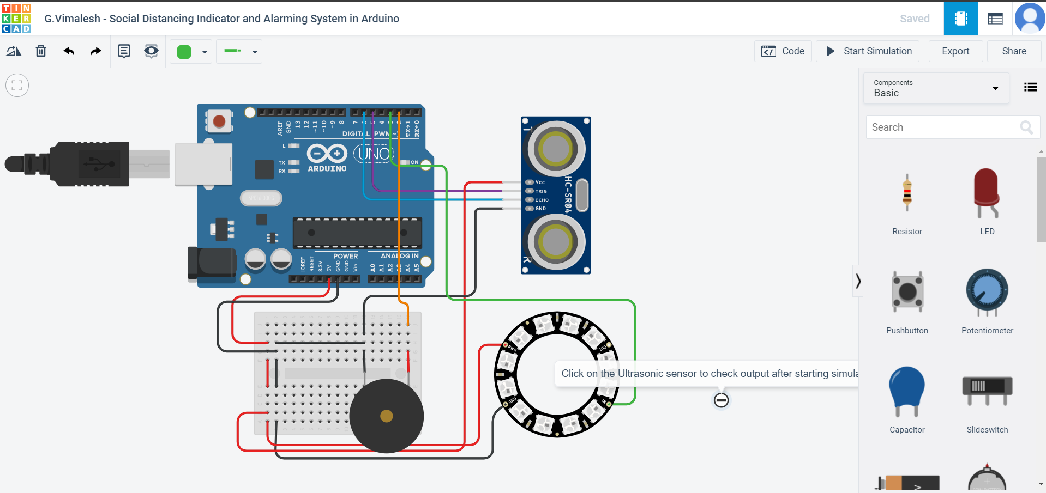The image size is (1046, 493).
Task: Click the ultrasonic sensor note text
Action: click(x=710, y=374)
